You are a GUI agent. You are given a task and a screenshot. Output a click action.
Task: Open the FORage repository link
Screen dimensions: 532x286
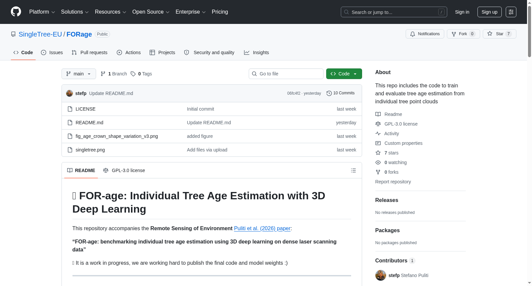[79, 34]
